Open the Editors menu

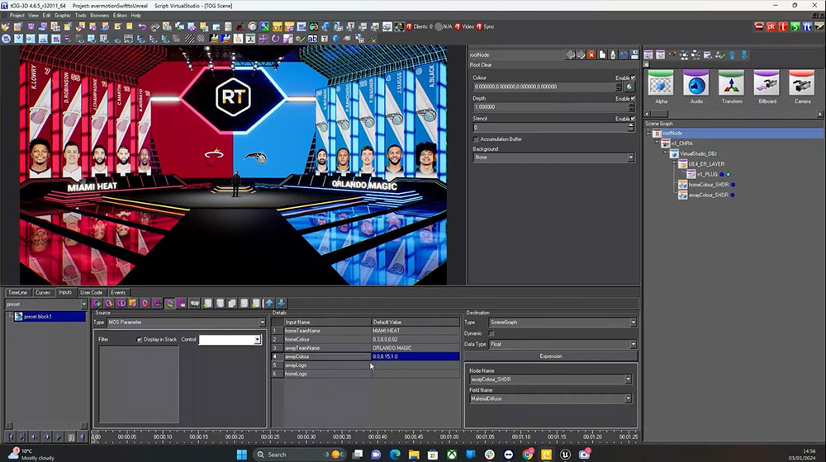coord(120,15)
